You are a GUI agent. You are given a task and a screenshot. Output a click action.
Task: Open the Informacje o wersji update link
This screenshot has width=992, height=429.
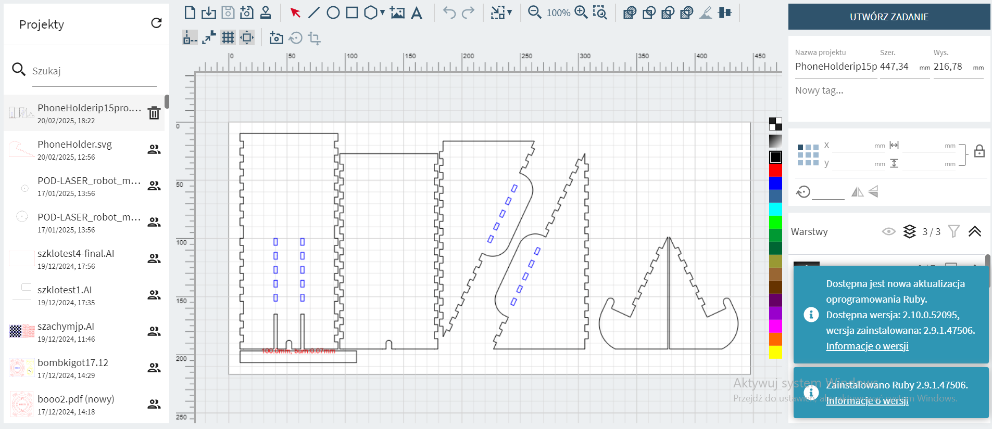867,346
